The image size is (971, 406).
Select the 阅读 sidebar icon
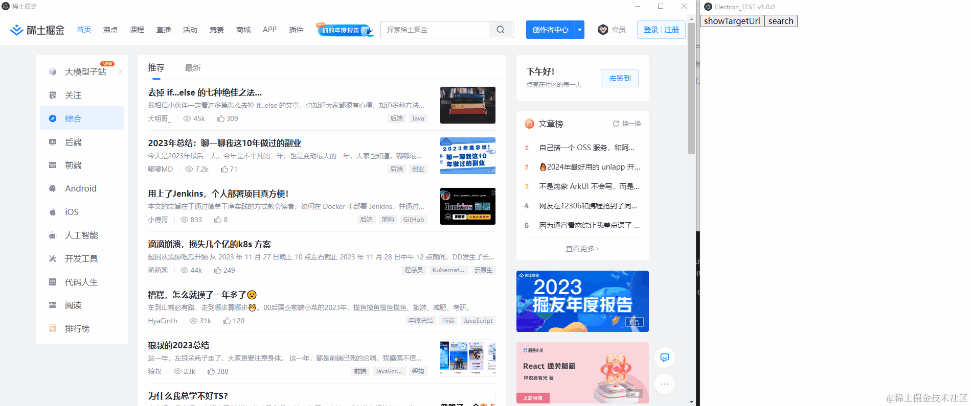53,305
